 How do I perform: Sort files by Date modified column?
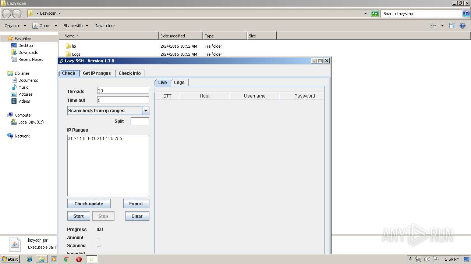point(181,36)
